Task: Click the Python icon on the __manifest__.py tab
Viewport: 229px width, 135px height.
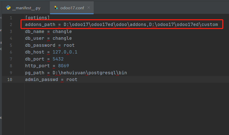Action: pos(8,7)
